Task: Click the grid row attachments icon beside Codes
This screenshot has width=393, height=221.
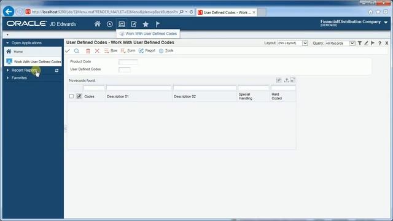Action: 79,96
